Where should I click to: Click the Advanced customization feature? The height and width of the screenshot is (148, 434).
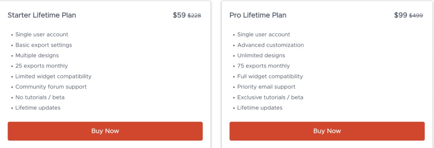tap(271, 45)
